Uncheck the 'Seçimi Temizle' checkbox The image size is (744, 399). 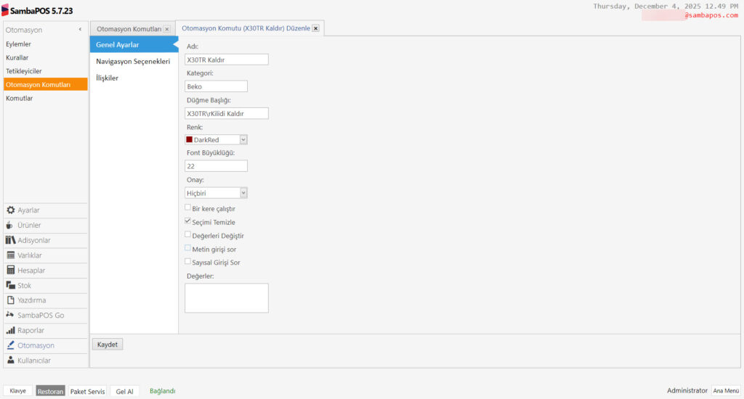click(188, 221)
